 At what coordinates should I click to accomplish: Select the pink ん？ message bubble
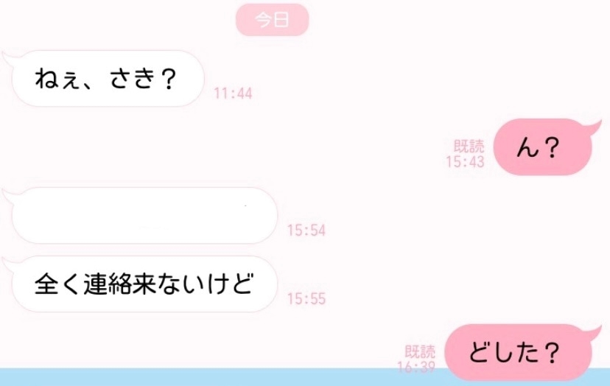pos(543,147)
